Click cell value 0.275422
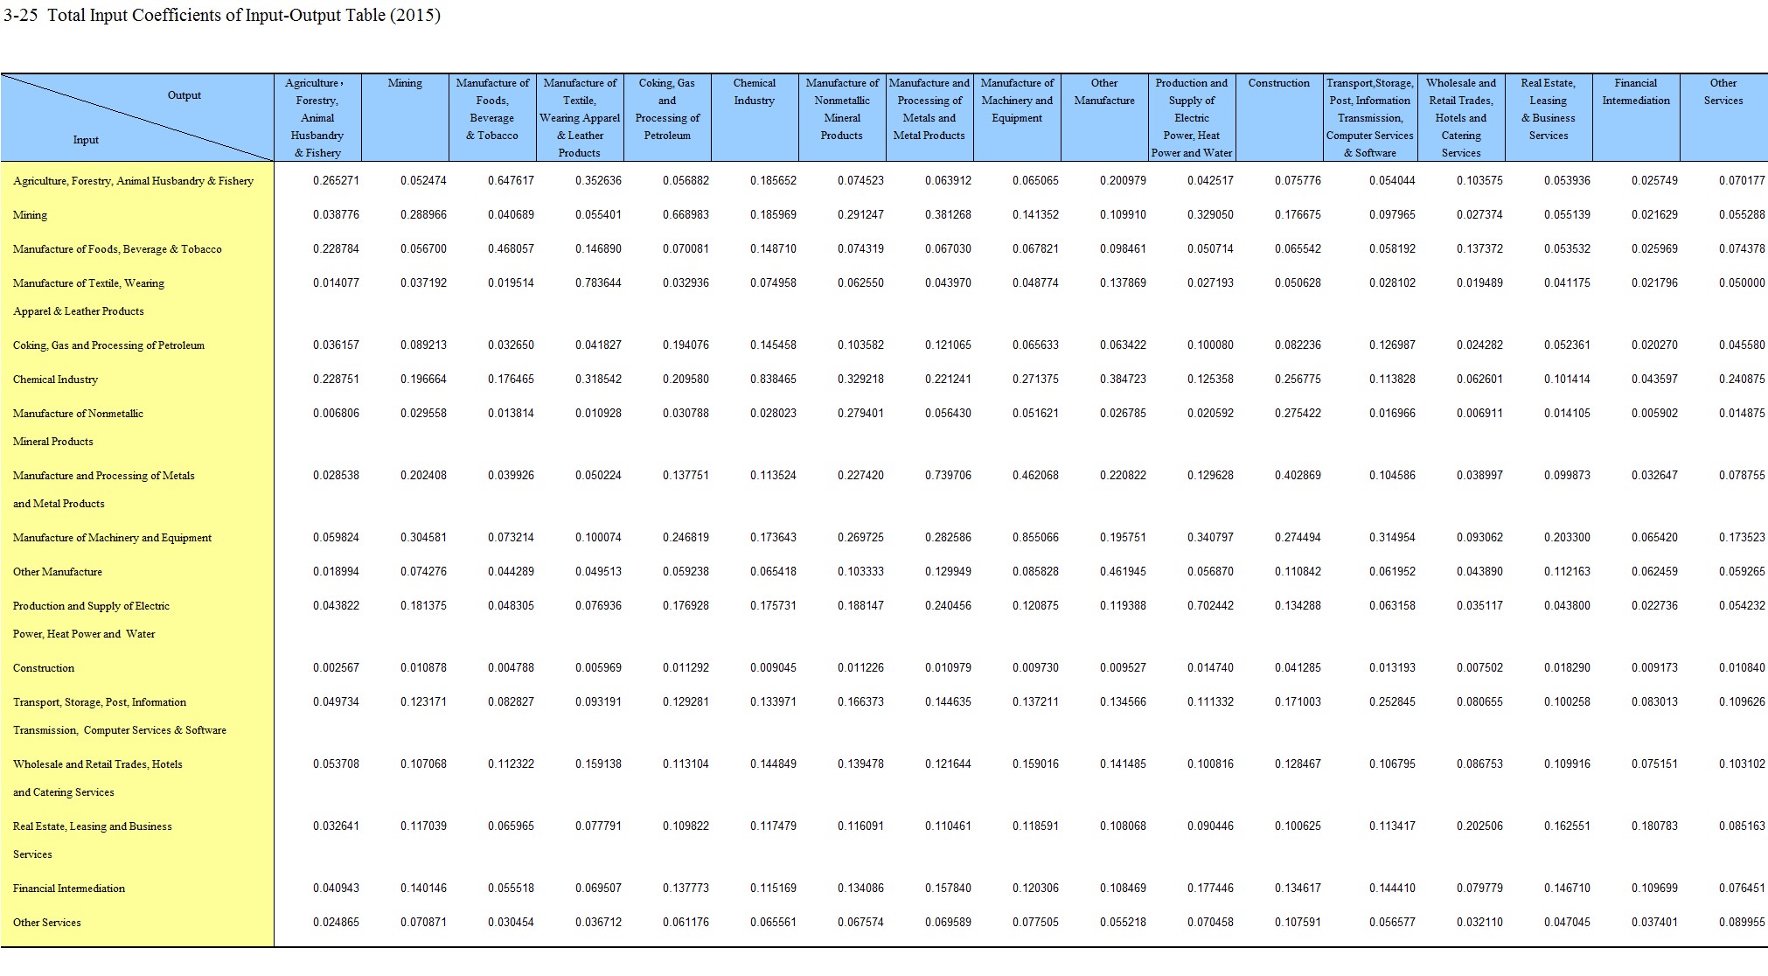Screen dimensions: 1768x976 click(1298, 414)
